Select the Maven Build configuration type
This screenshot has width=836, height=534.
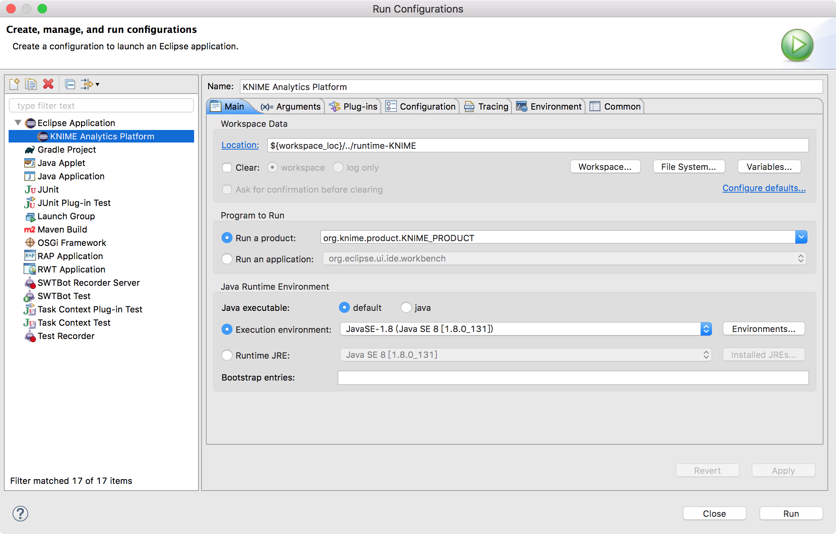pos(62,229)
